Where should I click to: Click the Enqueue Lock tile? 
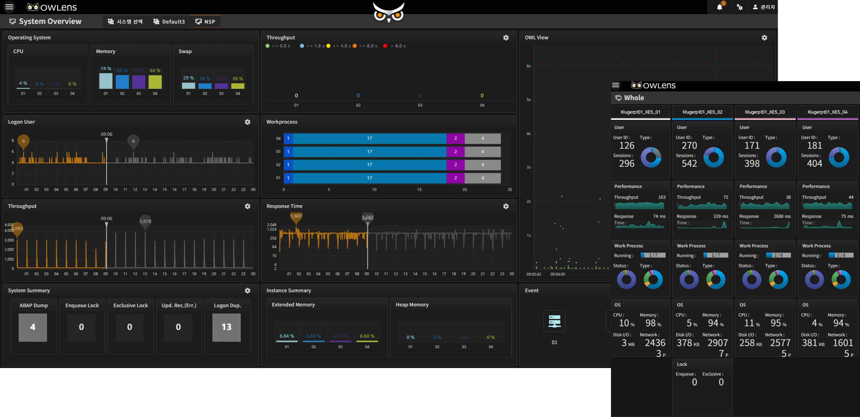click(x=81, y=327)
